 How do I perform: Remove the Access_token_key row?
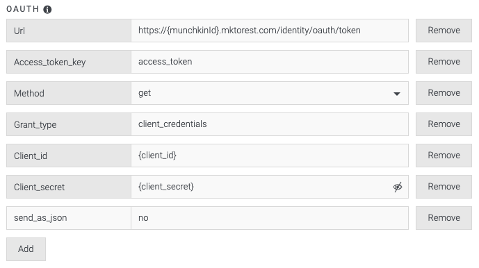pyautogui.click(x=444, y=62)
